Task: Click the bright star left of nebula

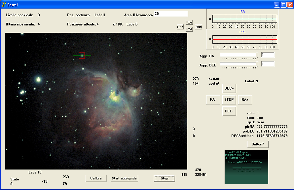Action: click(39, 80)
